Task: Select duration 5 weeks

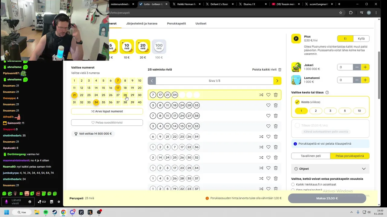Action: click(345, 111)
